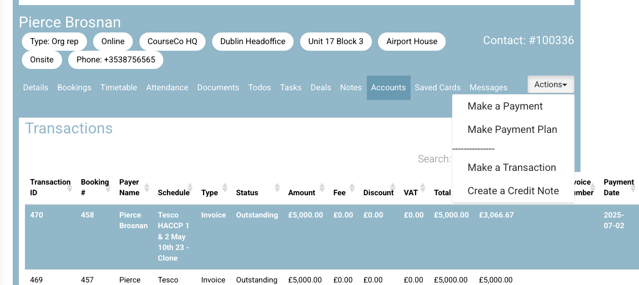This screenshot has height=285, width=639.
Task: Sort by Status column arrows
Action: coord(277,188)
